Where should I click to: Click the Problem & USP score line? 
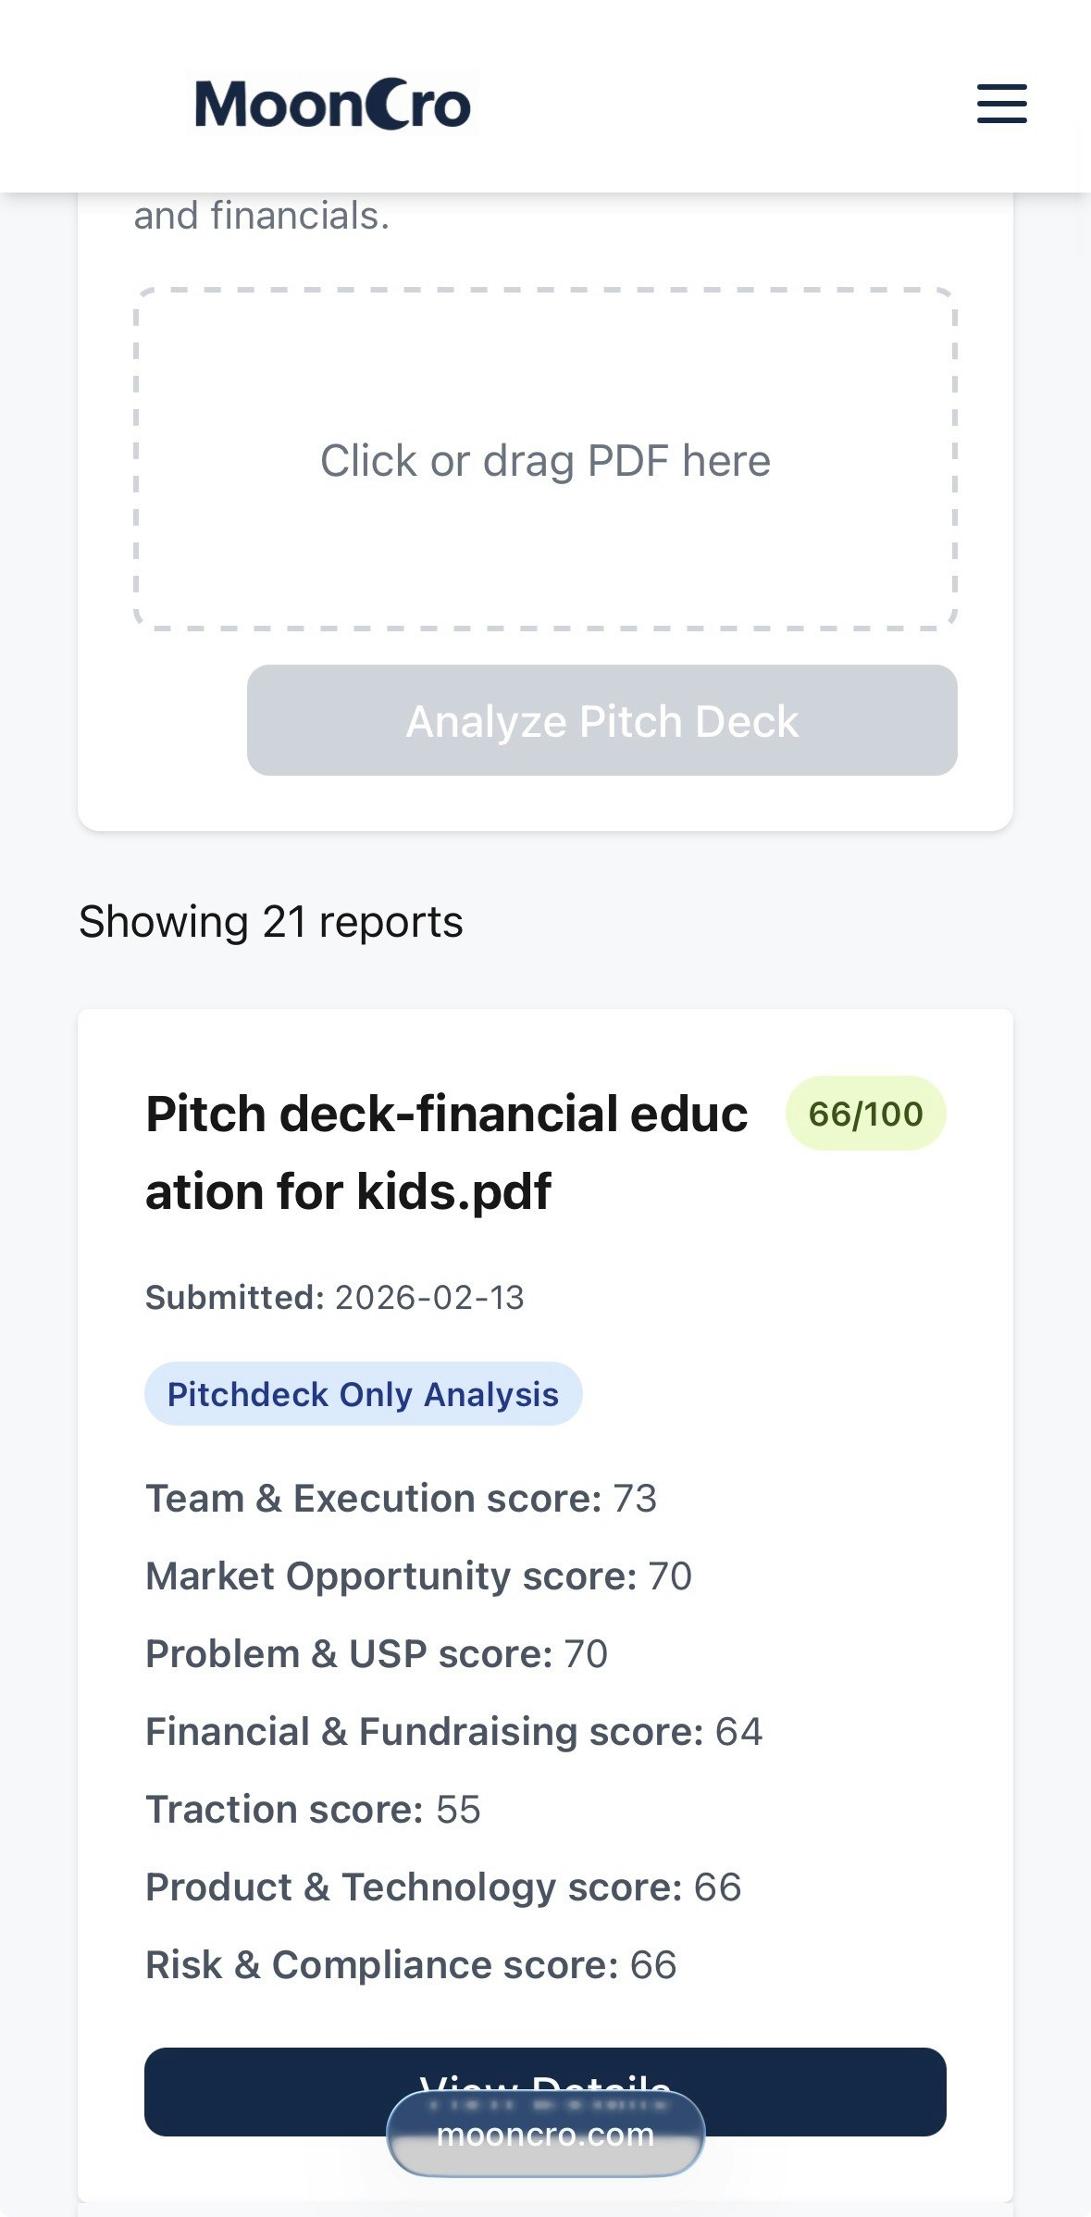[377, 1653]
